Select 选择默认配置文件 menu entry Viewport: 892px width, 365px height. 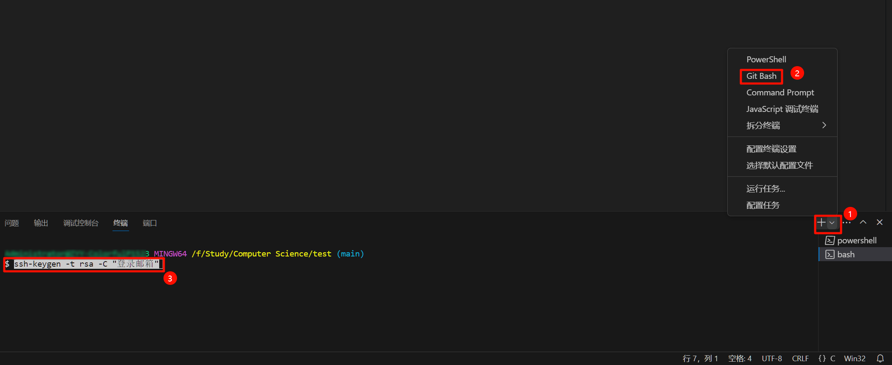point(782,165)
